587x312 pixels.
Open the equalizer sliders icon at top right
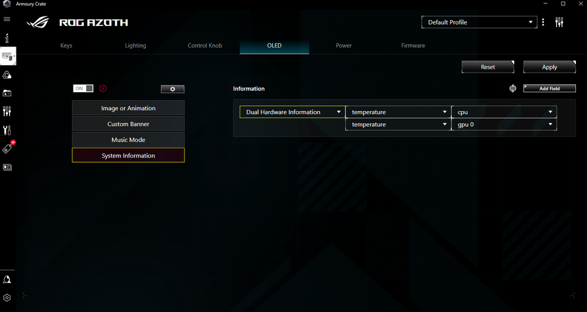click(x=559, y=22)
